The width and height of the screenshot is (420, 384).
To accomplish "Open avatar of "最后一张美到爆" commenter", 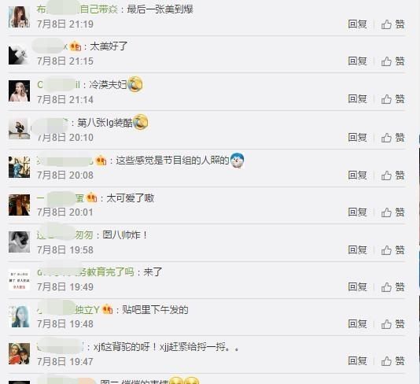I will [19, 17].
